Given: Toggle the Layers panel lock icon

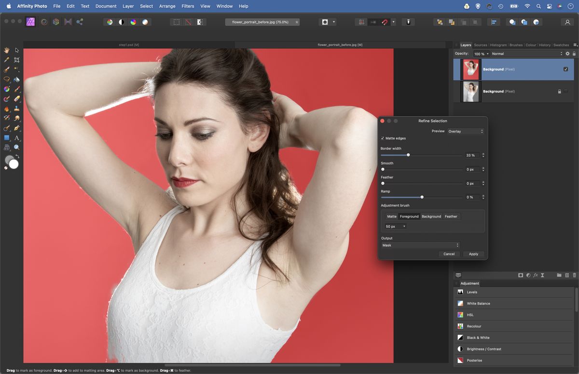Looking at the screenshot, I should coord(574,53).
